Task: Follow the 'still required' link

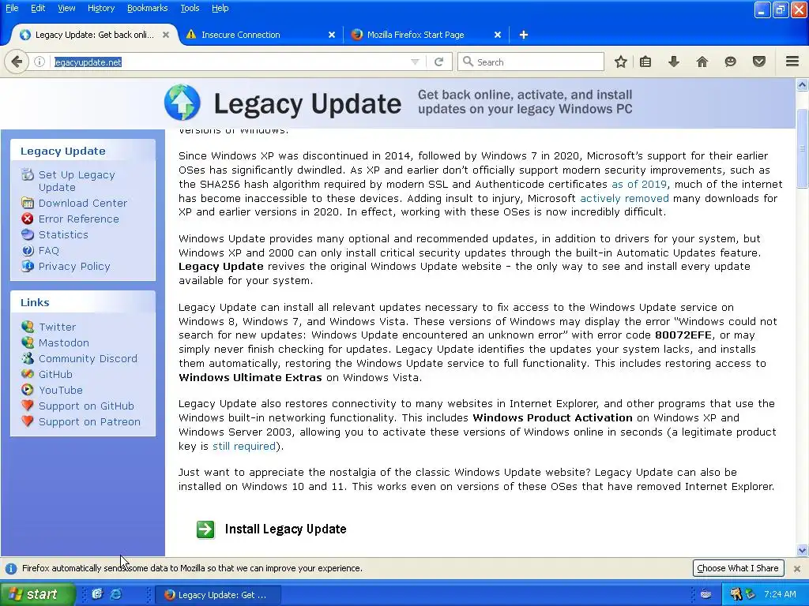Action: point(244,446)
